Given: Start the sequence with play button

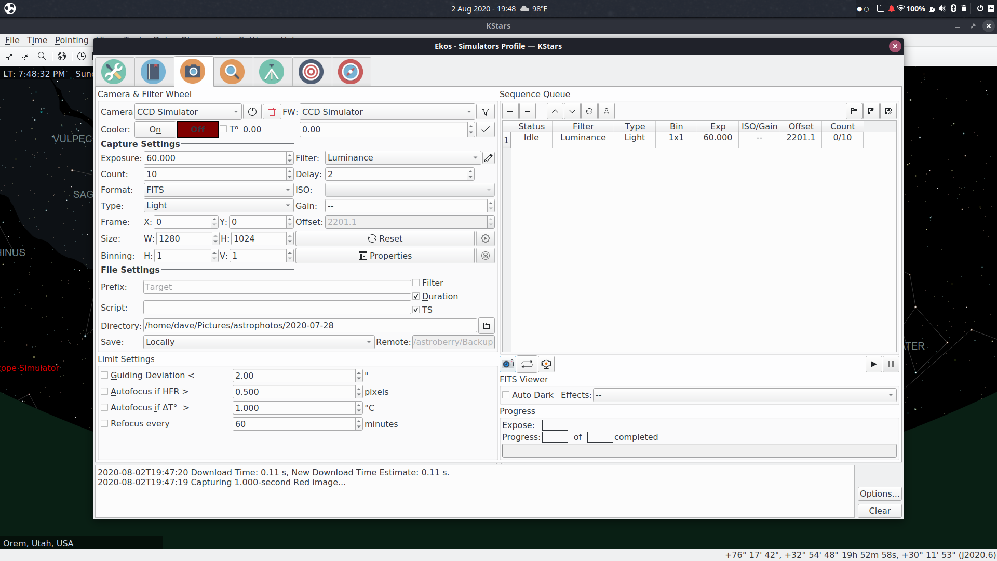Looking at the screenshot, I should 874,364.
